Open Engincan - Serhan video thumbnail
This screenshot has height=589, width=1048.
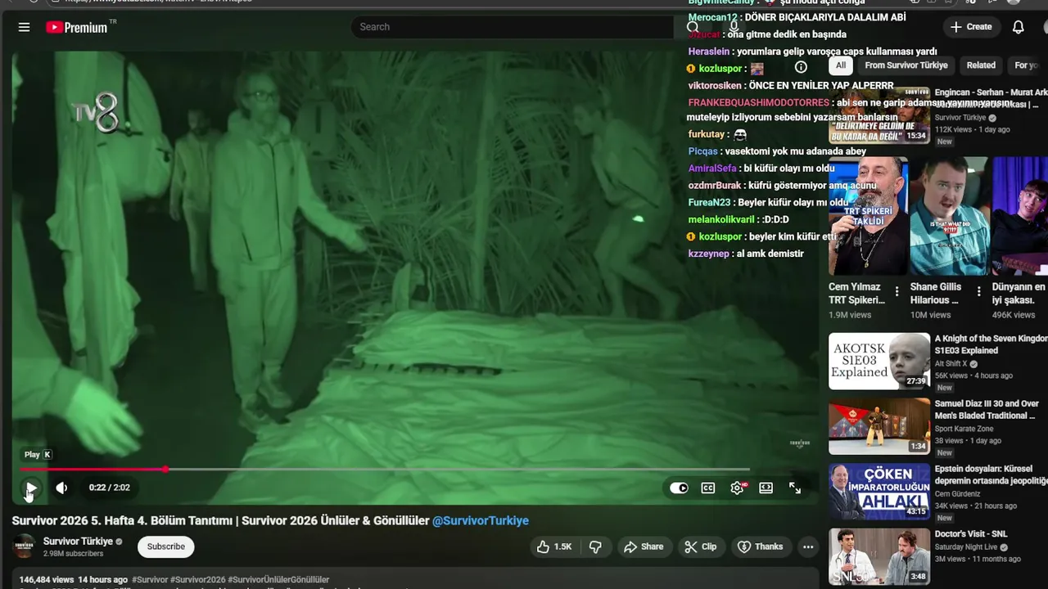(879, 115)
